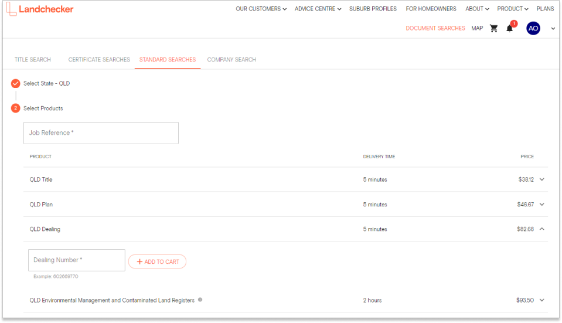The width and height of the screenshot is (562, 323).
Task: Click the Landchecker logo
Action: [40, 9]
